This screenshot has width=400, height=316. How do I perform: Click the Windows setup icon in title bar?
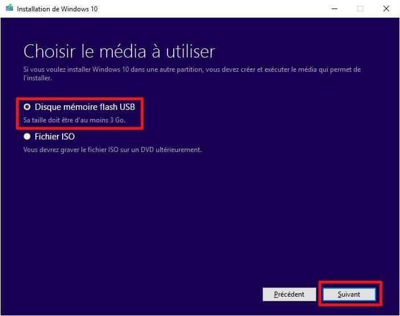(10, 8)
